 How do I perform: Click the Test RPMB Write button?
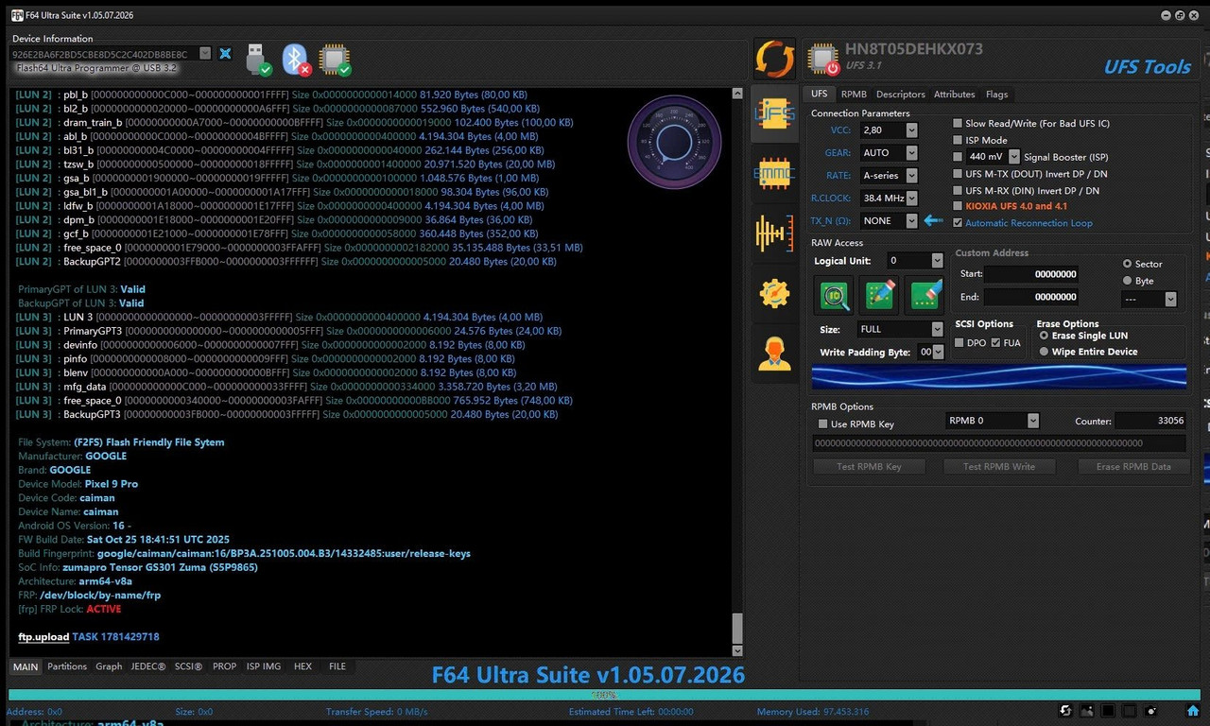coord(999,466)
